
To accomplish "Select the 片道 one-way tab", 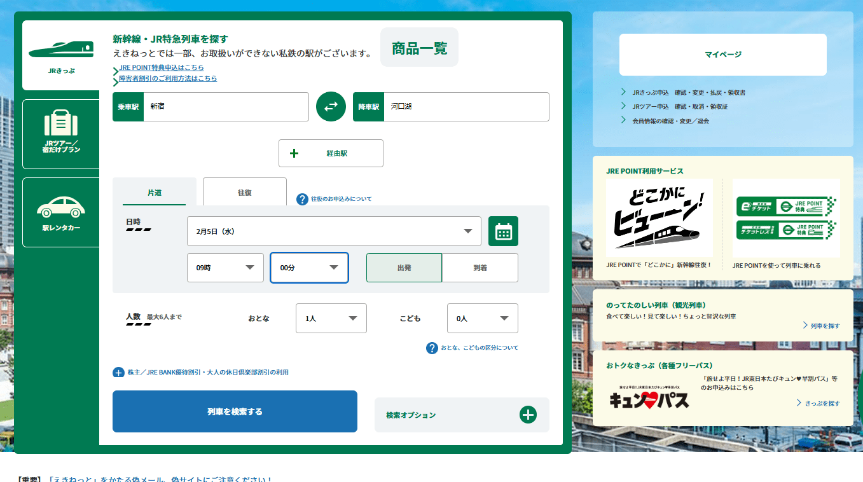I will 155,192.
